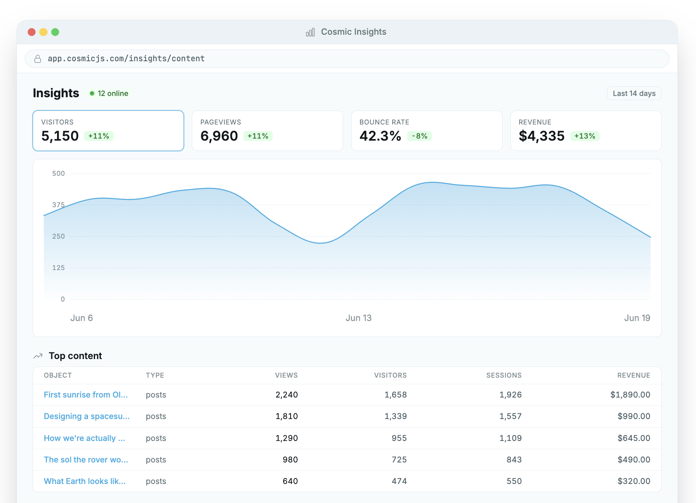Click the VISITORS table column header

pyautogui.click(x=391, y=375)
